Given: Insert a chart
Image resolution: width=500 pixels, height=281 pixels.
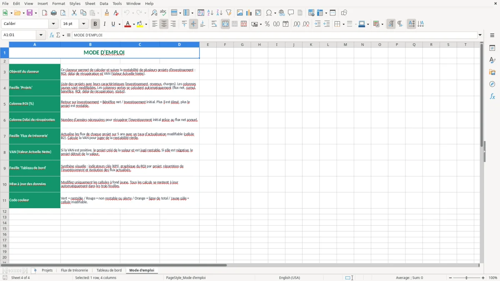Looking at the screenshot, I should [x=249, y=13].
